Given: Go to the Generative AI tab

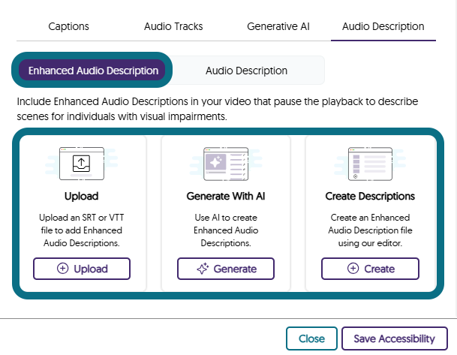Looking at the screenshot, I should (x=278, y=26).
